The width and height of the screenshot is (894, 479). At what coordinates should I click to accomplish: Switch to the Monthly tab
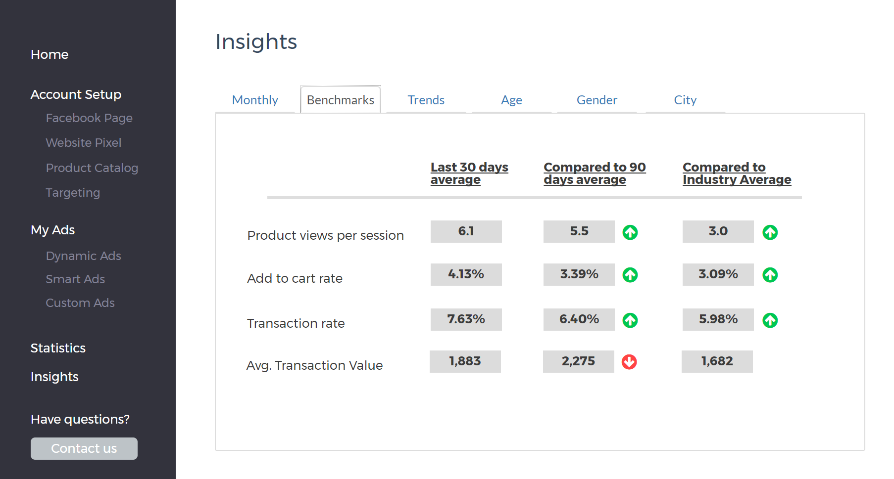coord(255,100)
